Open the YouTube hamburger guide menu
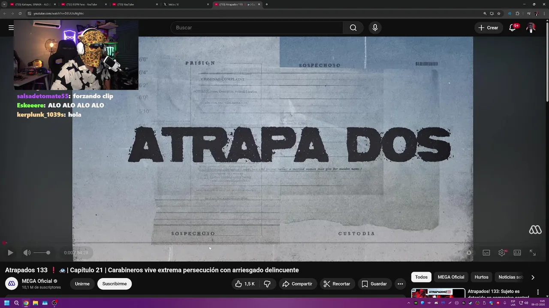The image size is (549, 308). pyautogui.click(x=11, y=27)
